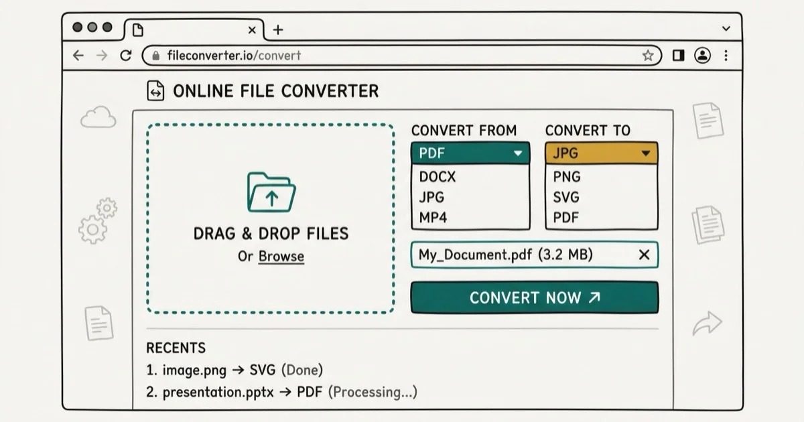Bookmark this page with the star icon
Viewport: 804px width, 422px height.
click(x=648, y=56)
